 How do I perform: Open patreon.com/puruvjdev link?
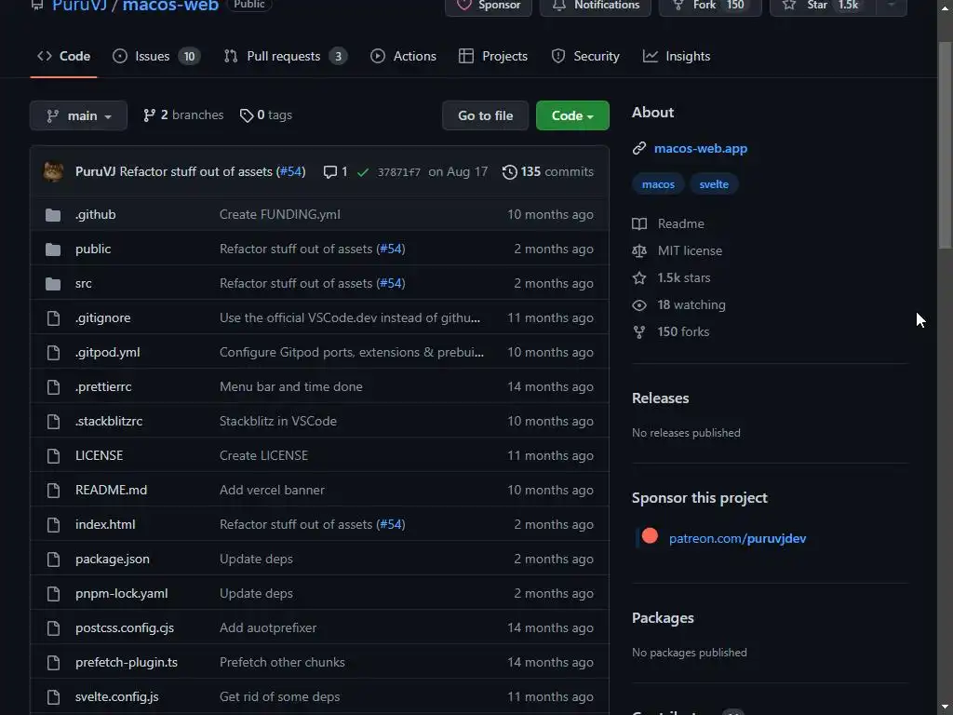pos(738,539)
